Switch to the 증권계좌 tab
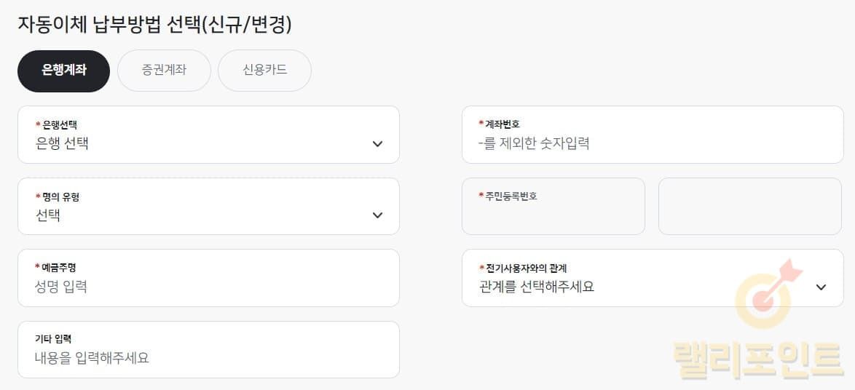This screenshot has width=855, height=390. click(164, 71)
